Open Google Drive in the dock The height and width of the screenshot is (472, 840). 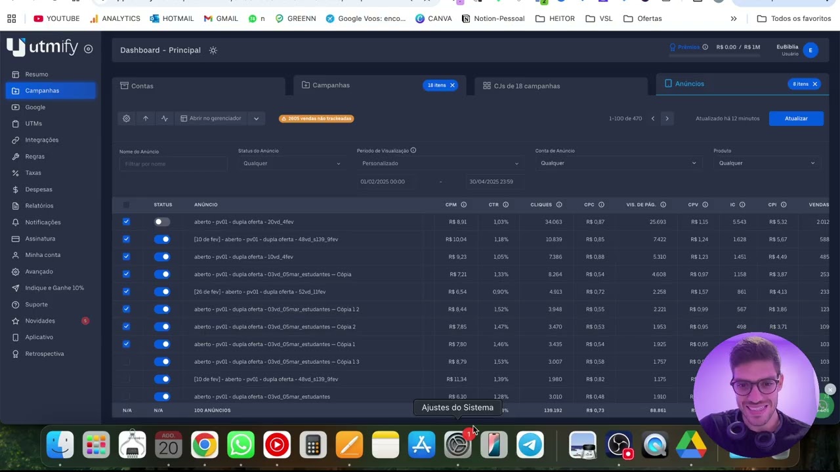(x=691, y=446)
